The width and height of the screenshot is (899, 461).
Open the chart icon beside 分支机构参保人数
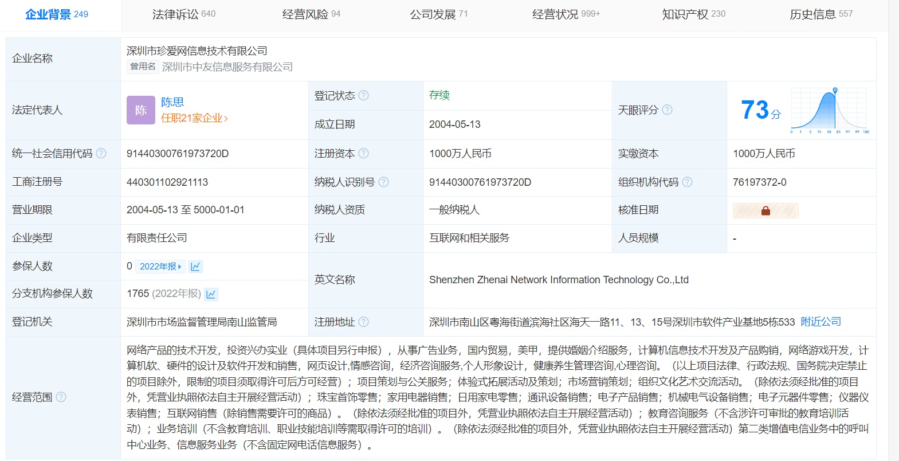tap(211, 294)
